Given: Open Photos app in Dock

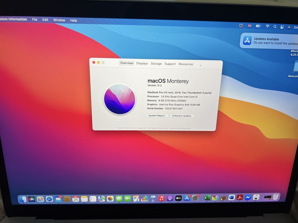Looking at the screenshot, I should click(x=110, y=199).
